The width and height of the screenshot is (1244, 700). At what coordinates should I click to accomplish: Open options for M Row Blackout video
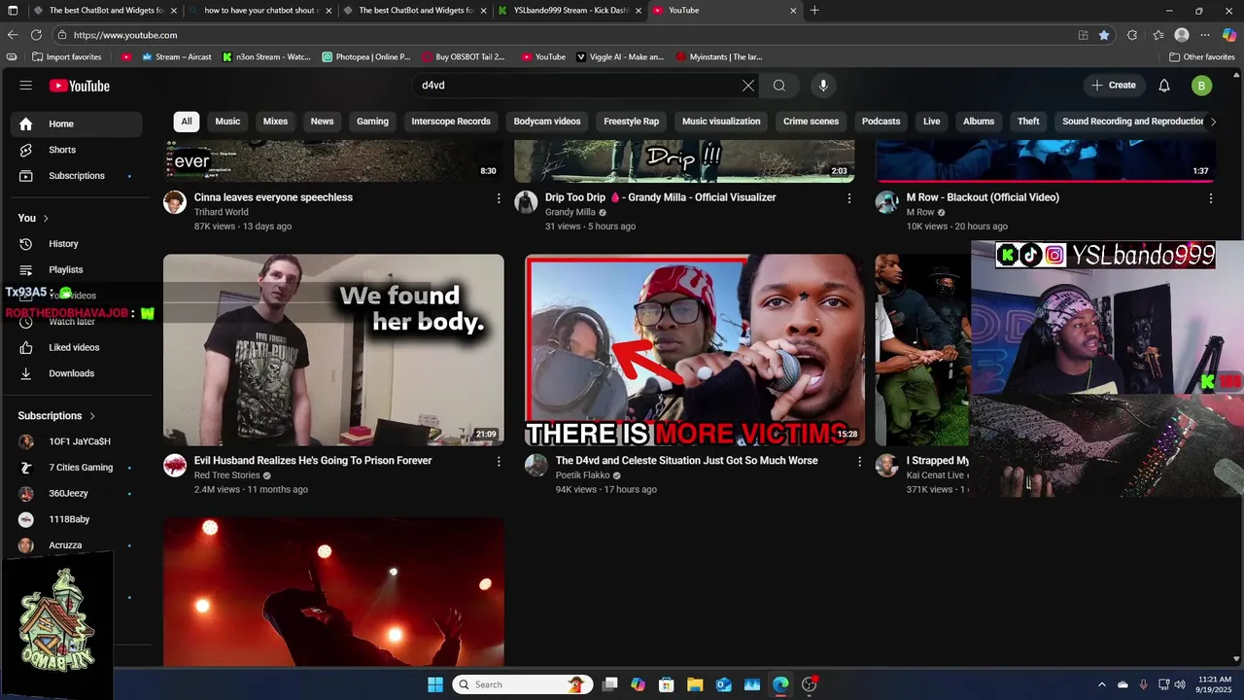click(x=1210, y=198)
